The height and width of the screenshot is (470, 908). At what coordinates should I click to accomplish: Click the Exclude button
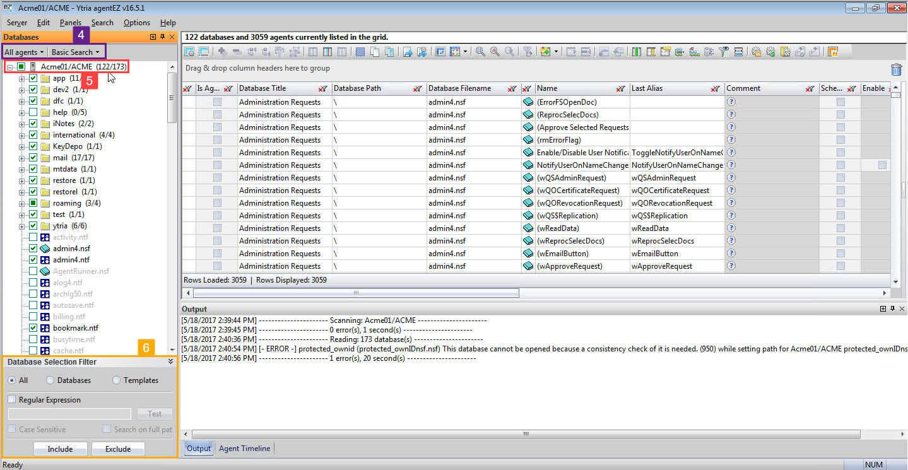click(x=118, y=448)
